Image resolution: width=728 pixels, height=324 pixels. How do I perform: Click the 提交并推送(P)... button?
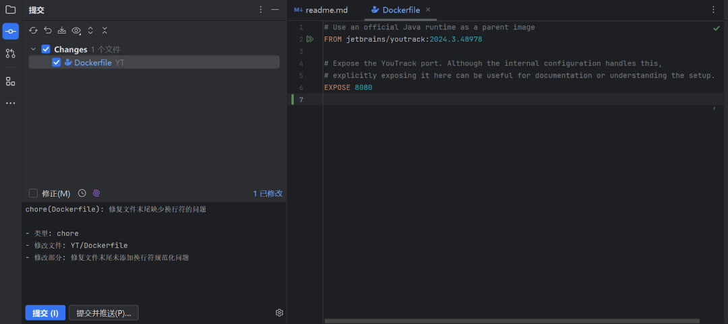104,313
